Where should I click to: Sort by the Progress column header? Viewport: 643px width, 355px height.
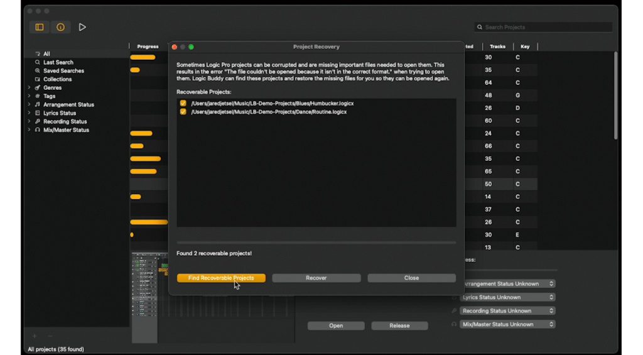(148, 46)
